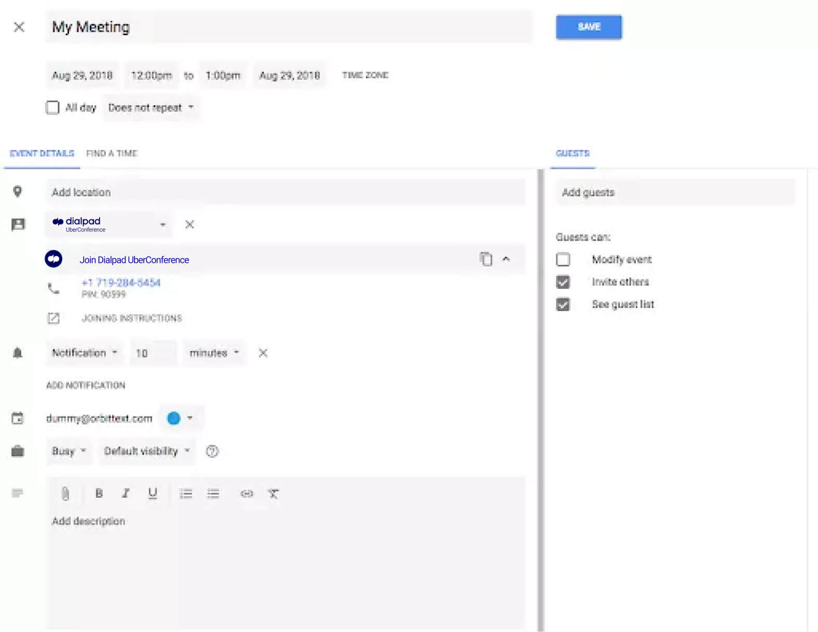This screenshot has width=818, height=632.
Task: Click the vertical scrollbar beside event details
Action: 541,400
